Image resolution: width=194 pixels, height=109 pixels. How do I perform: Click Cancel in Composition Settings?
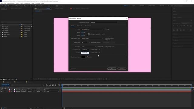pos(122,69)
